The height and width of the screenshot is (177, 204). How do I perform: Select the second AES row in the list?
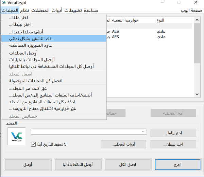149,37
